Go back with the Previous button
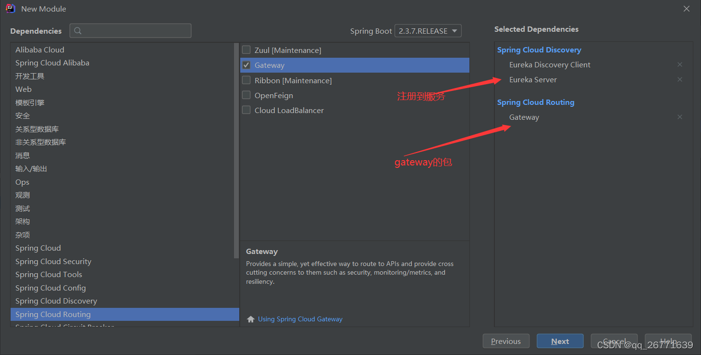Image resolution: width=701 pixels, height=355 pixels. tap(506, 341)
